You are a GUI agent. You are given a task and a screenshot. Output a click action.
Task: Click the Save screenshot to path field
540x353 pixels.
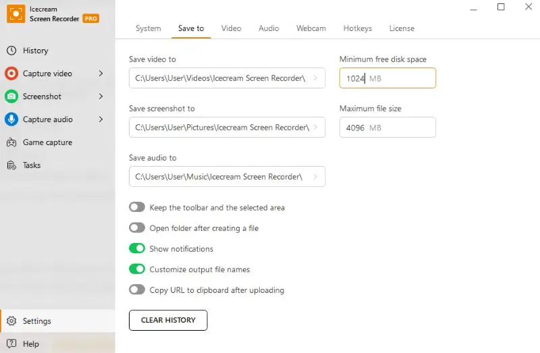pyautogui.click(x=227, y=128)
